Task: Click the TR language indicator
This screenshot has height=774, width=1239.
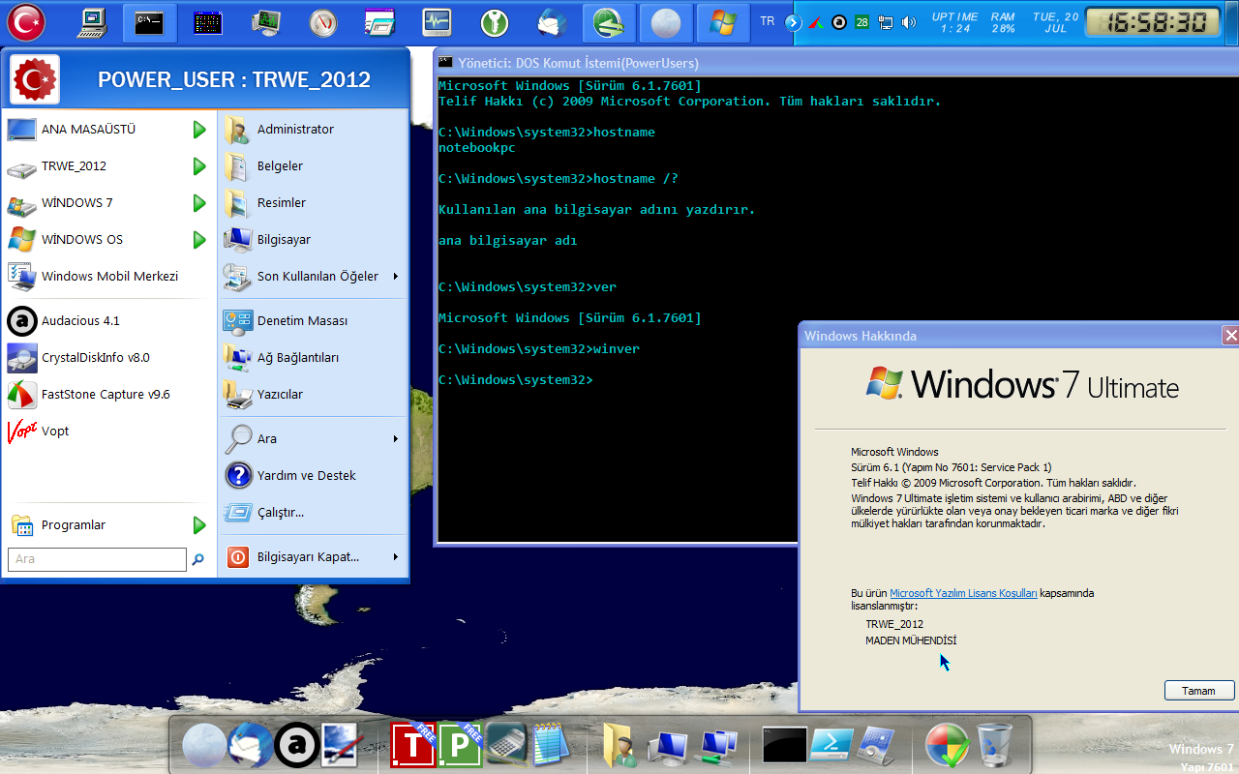Action: (768, 21)
